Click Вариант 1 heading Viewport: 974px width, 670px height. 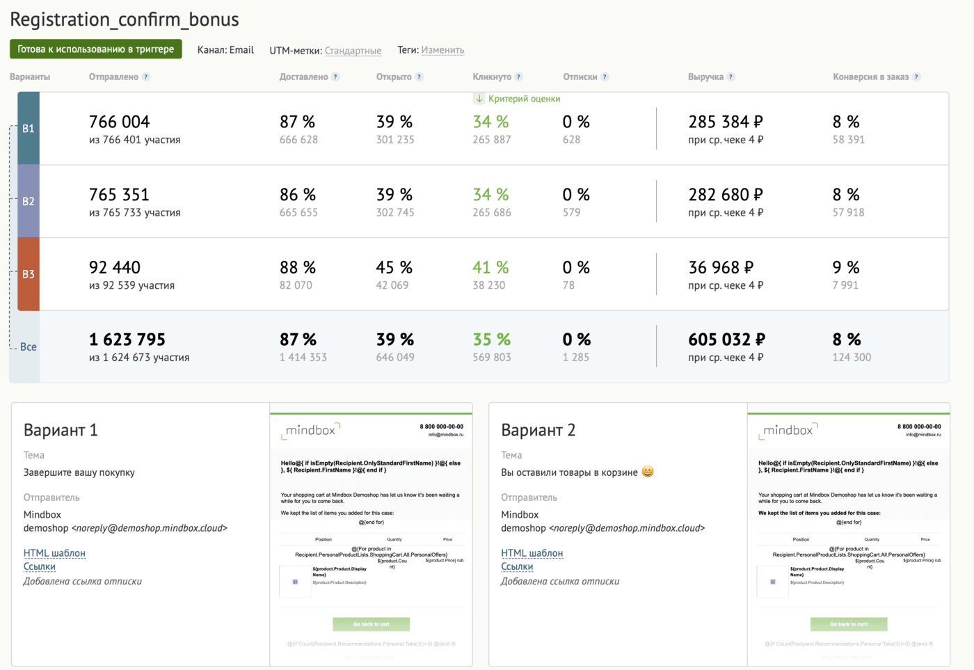coord(61,430)
